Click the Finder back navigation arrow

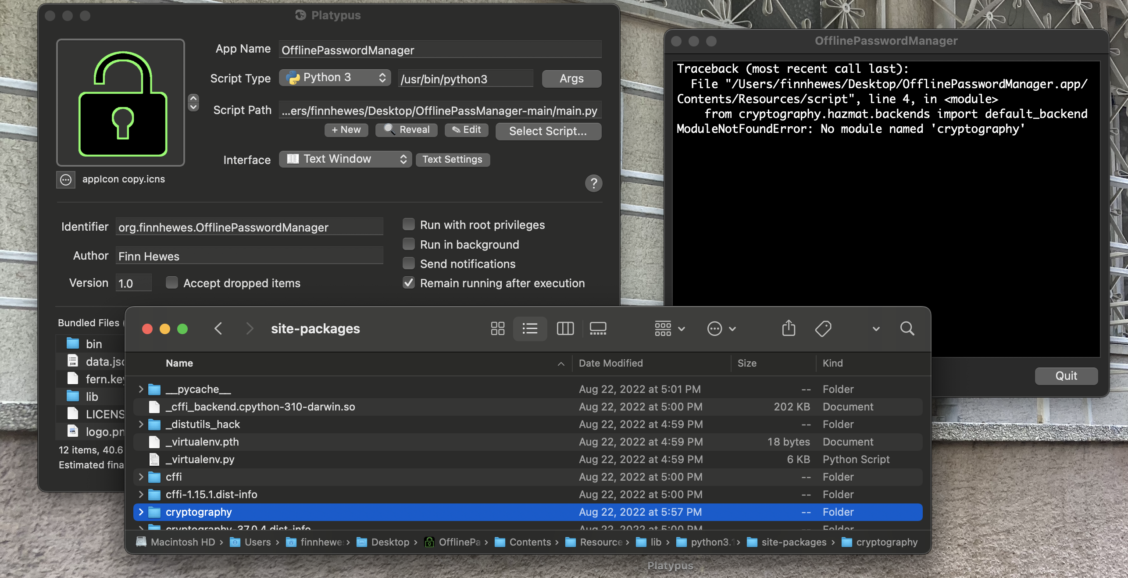[218, 329]
